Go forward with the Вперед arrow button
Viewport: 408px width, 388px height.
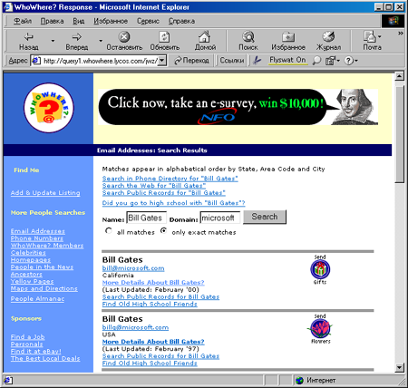pos(77,41)
